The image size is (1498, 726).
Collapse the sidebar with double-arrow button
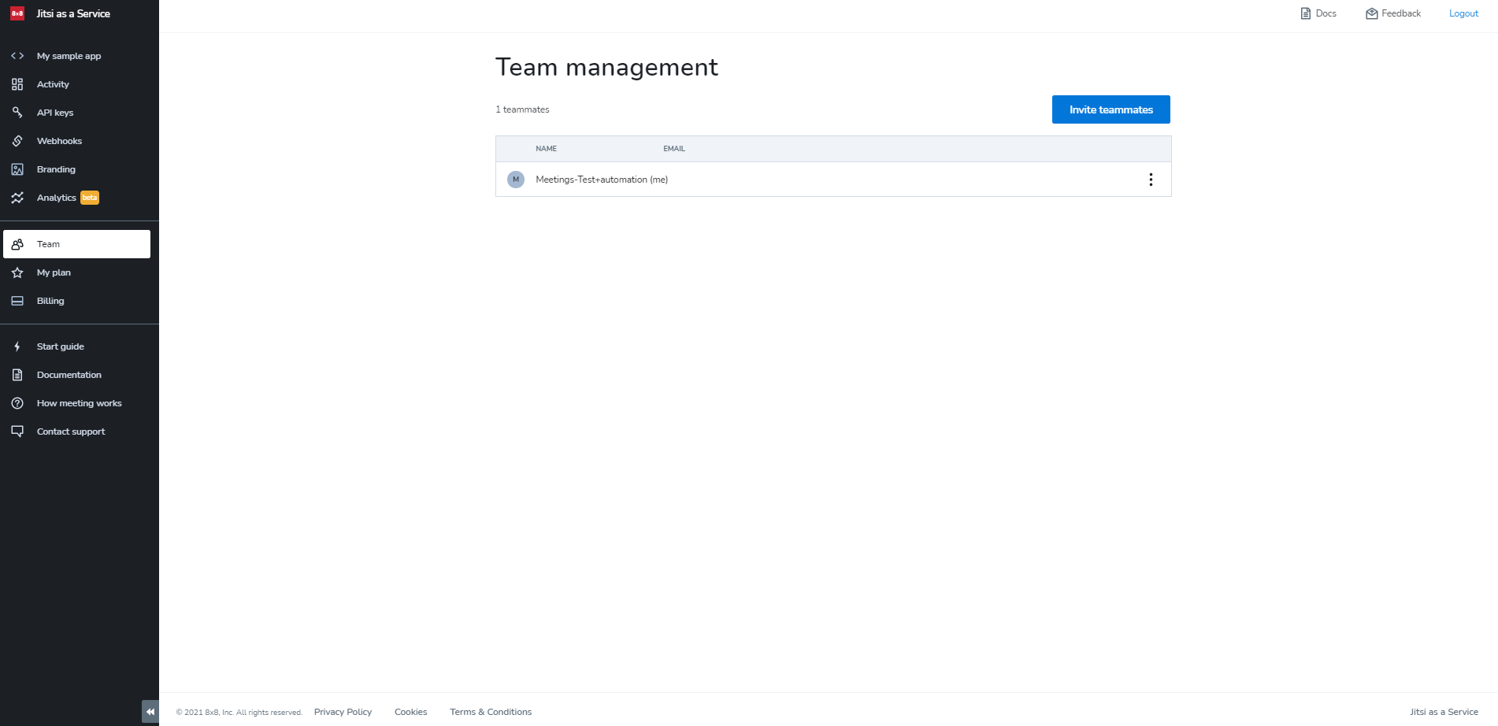[150, 711]
